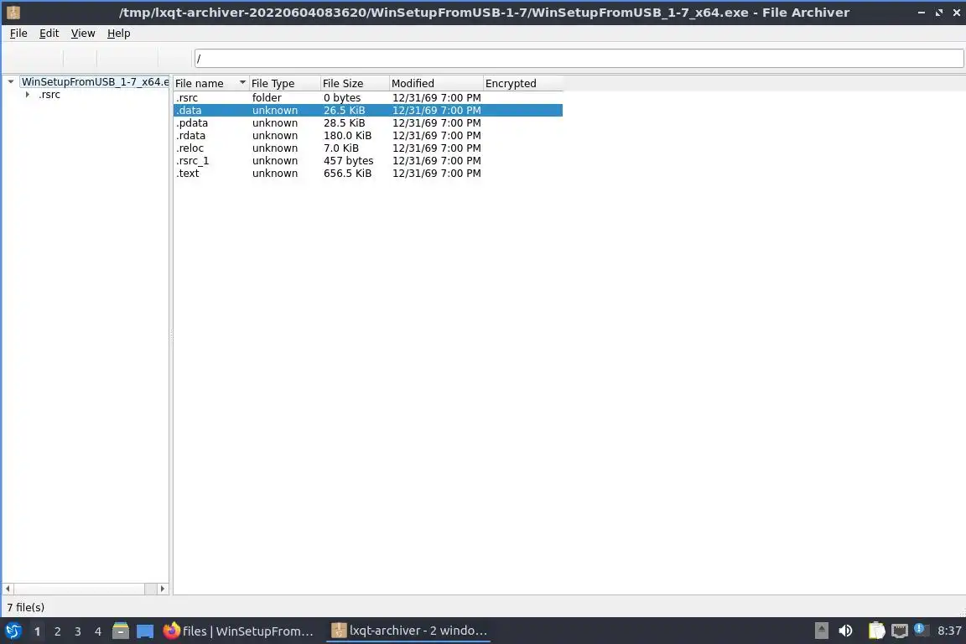Select the .text file row
Image resolution: width=966 pixels, height=644 pixels.
[368, 174]
